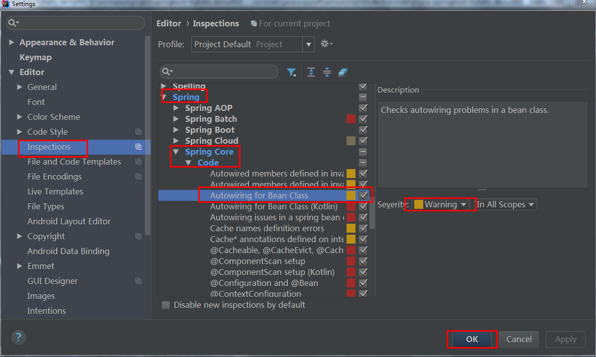
Task: Expand the Emmet settings node
Action: pos(20,266)
